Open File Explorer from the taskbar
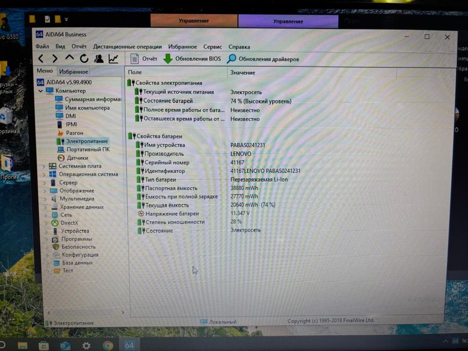Viewport: 468px width, 351px height. click(23, 345)
